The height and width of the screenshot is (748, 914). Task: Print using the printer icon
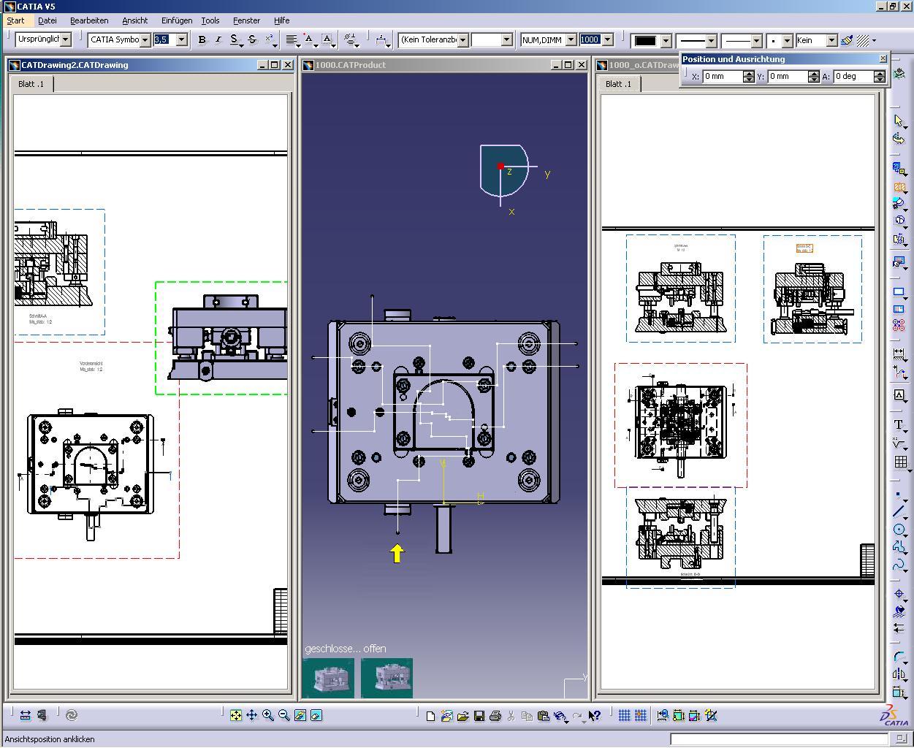pos(495,716)
